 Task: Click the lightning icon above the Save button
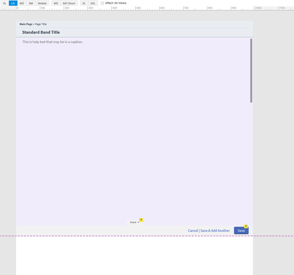click(246, 226)
